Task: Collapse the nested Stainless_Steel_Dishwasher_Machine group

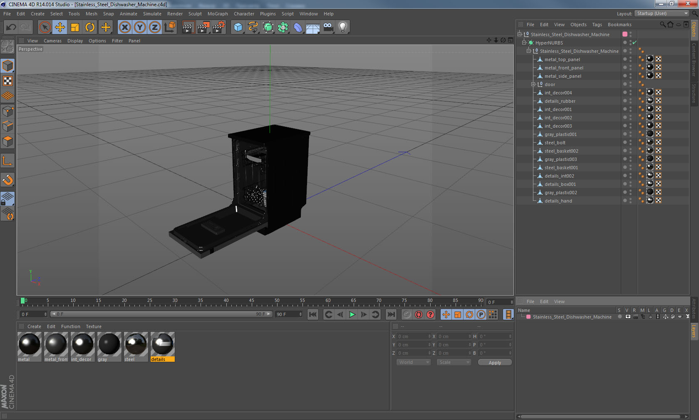Action: coord(529,51)
